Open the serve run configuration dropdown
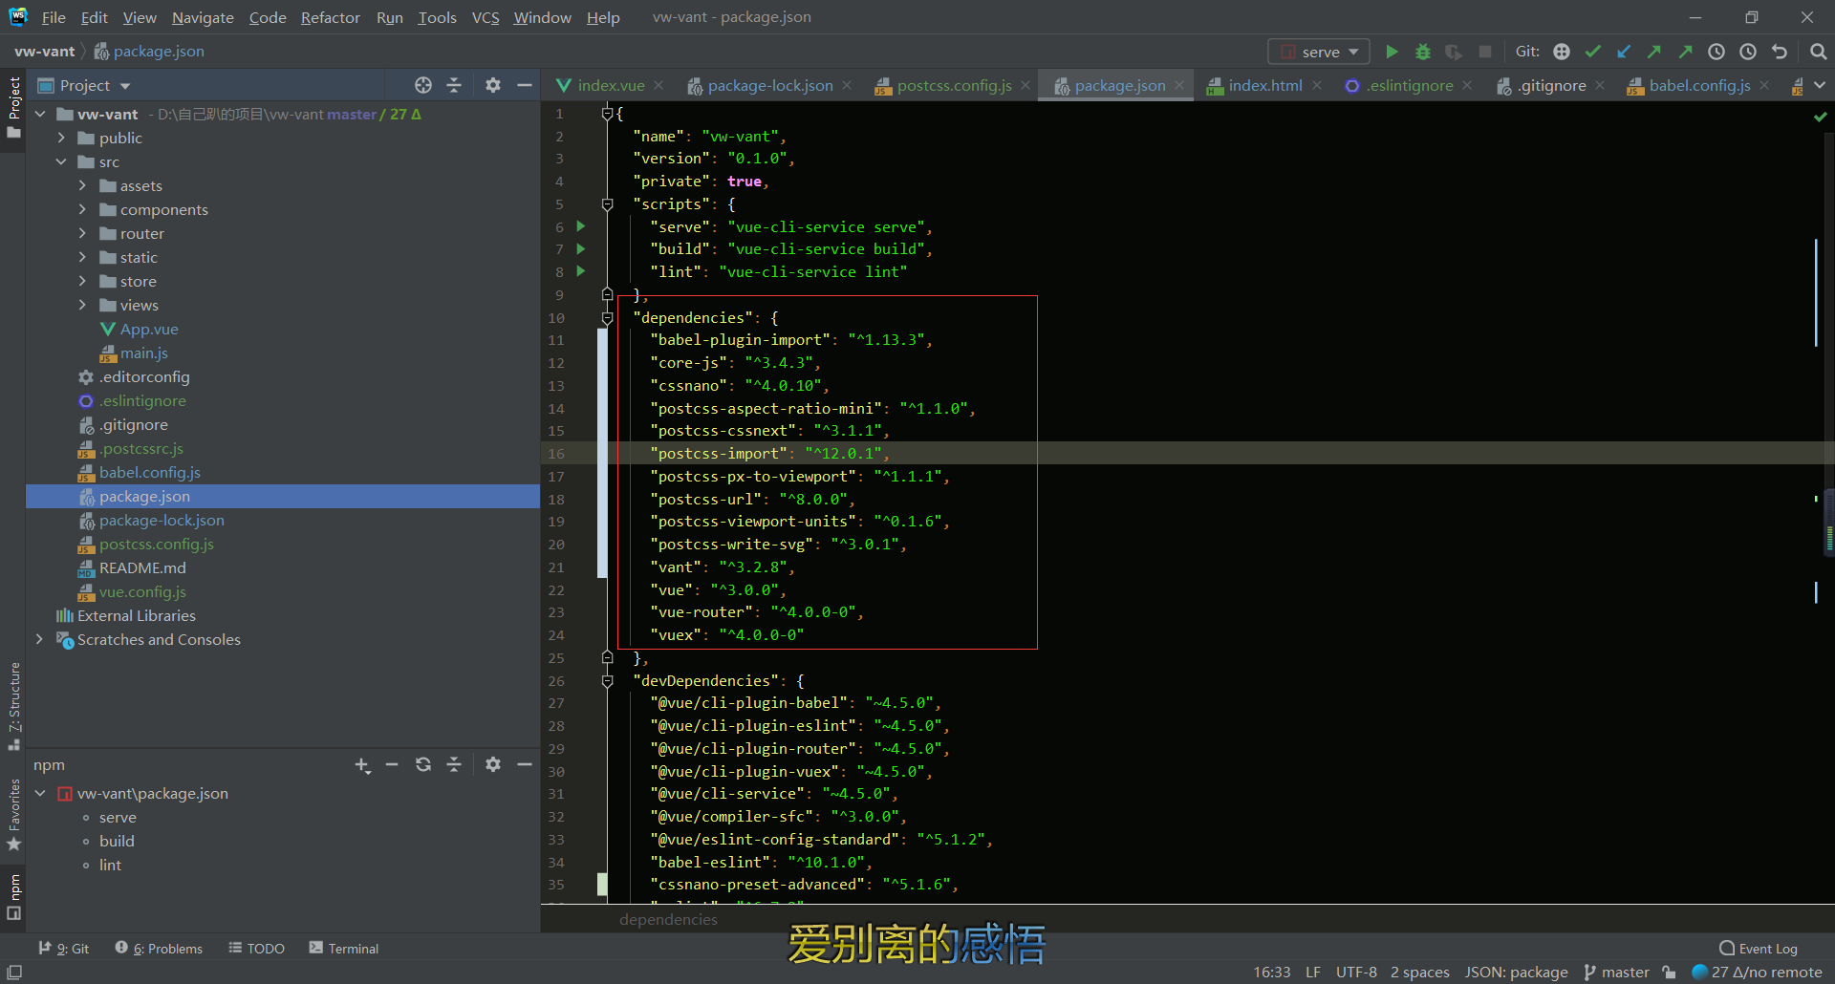The width and height of the screenshot is (1835, 984). (x=1319, y=52)
